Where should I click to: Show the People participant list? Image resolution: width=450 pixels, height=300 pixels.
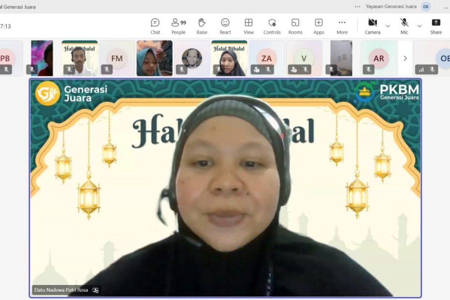tap(178, 26)
